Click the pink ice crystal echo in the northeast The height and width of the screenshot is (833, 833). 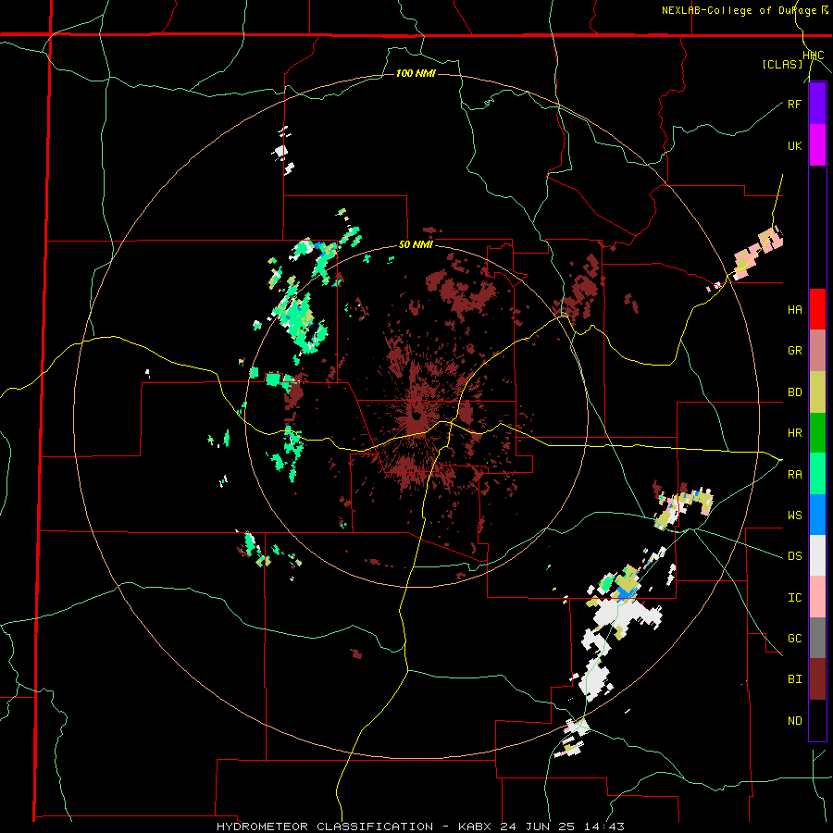(x=757, y=251)
